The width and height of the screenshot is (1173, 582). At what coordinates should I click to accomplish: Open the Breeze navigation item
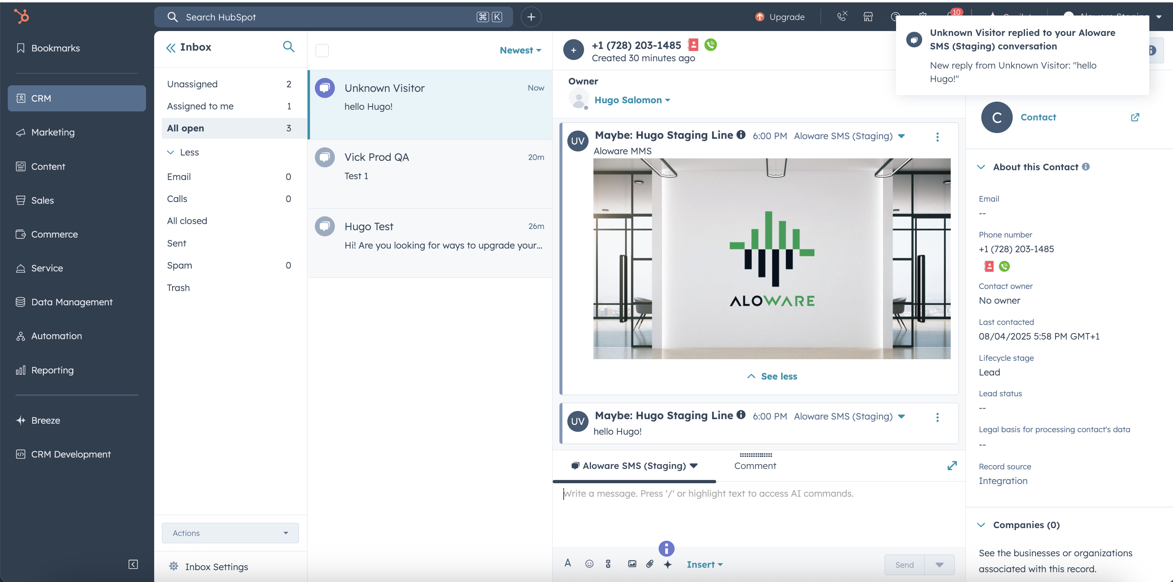point(77,421)
